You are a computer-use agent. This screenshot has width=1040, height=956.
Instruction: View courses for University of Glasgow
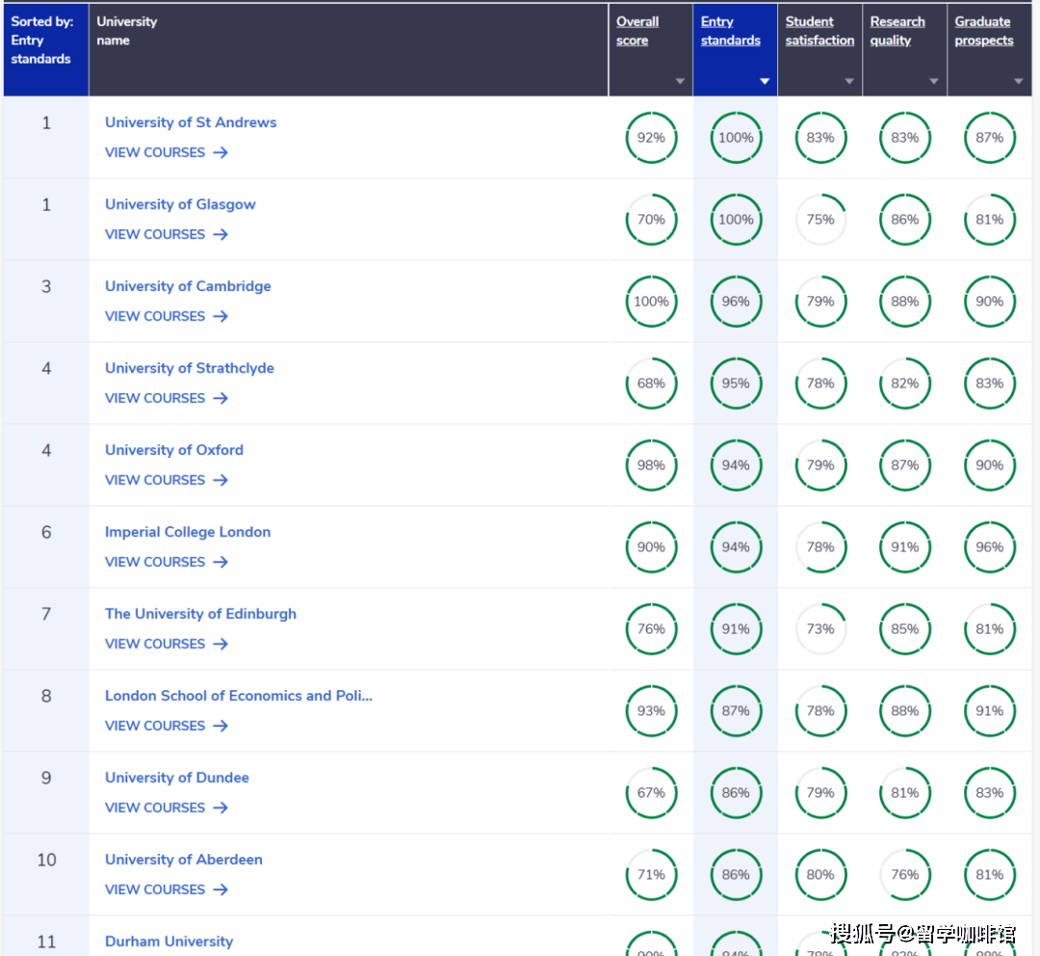pyautogui.click(x=167, y=234)
